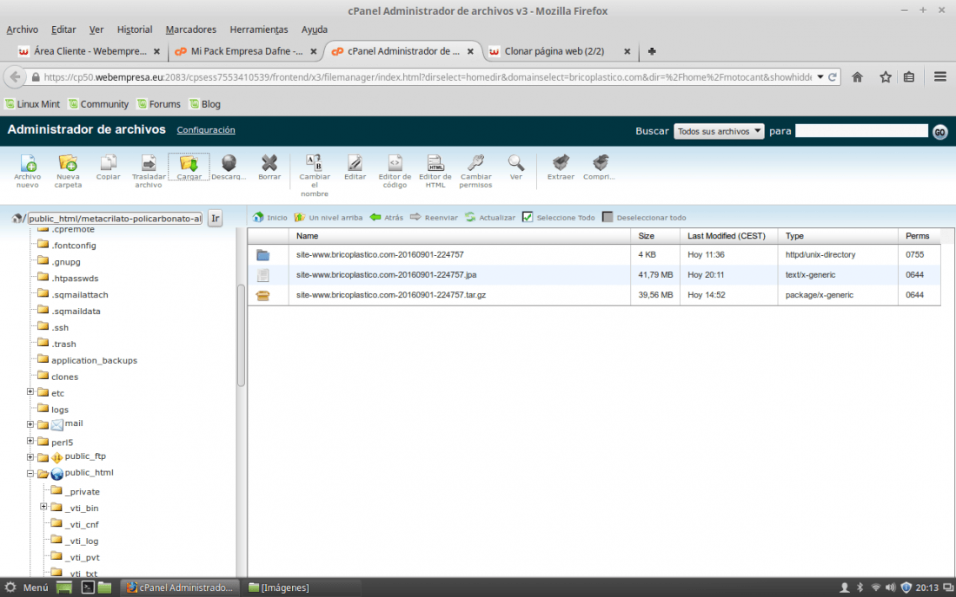The width and height of the screenshot is (956, 597).
Task: Click the Ir path button
Action: [216, 218]
